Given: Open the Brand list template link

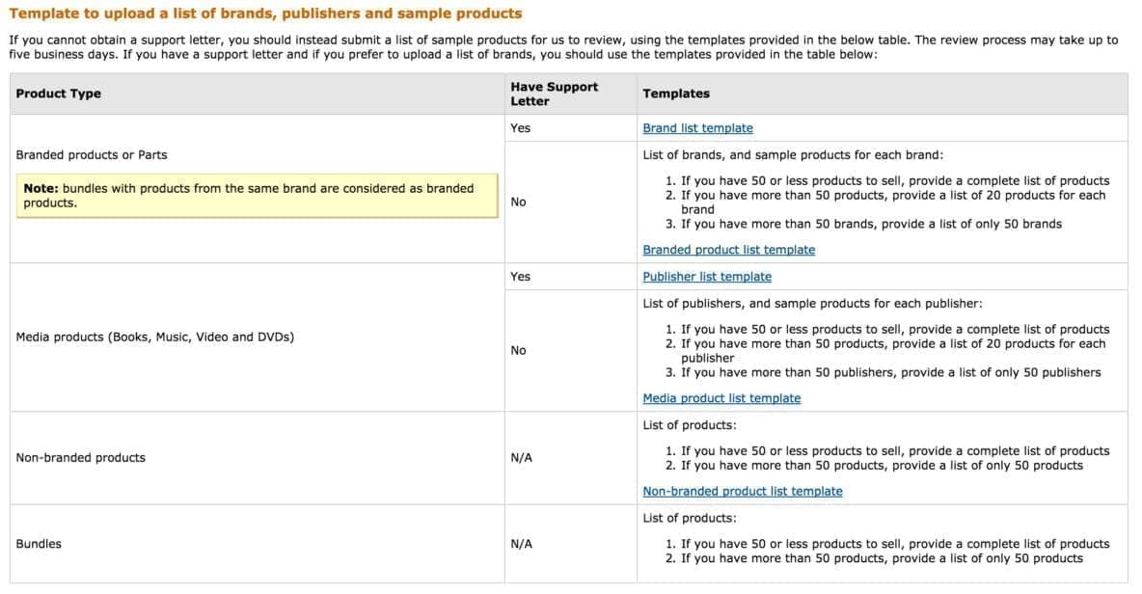Looking at the screenshot, I should 696,127.
